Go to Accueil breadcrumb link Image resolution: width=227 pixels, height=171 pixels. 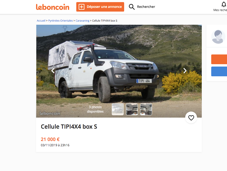pos(41,21)
